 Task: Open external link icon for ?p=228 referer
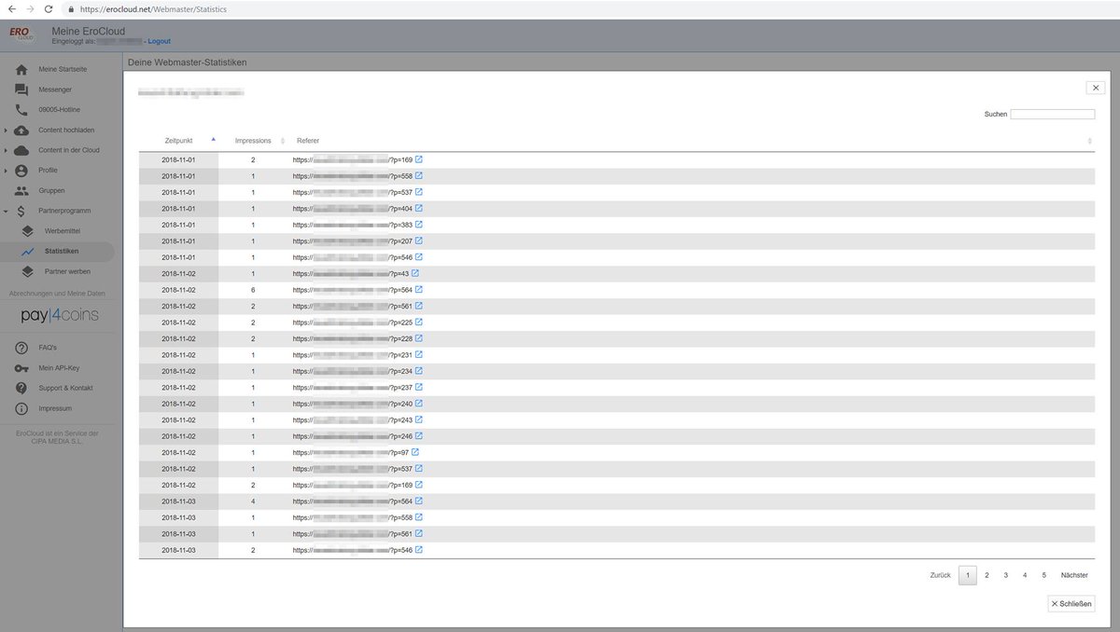419,338
